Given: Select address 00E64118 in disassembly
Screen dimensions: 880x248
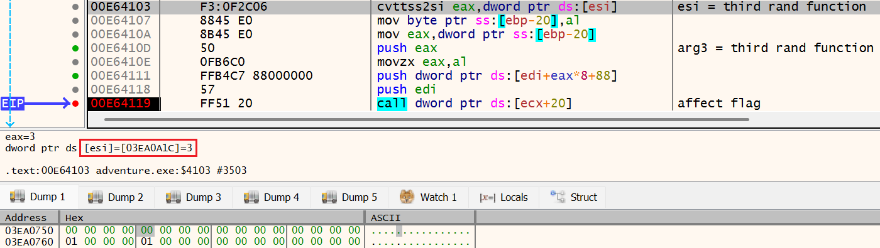Looking at the screenshot, I should 121,90.
